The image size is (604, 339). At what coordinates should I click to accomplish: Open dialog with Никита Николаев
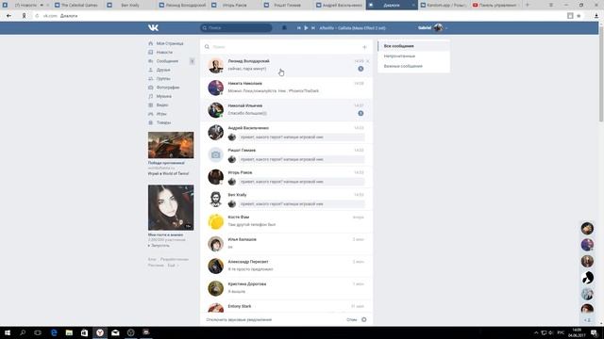click(x=286, y=88)
